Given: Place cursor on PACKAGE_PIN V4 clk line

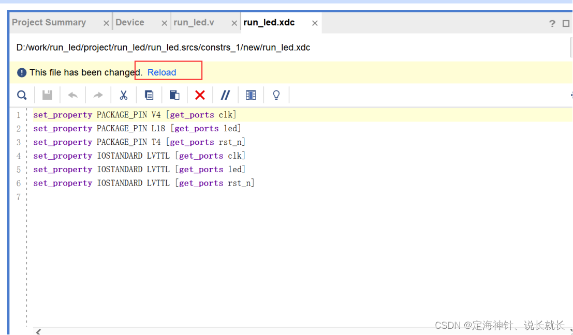Looking at the screenshot, I should click(x=135, y=115).
